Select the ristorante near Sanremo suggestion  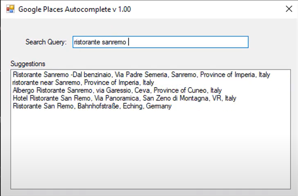point(83,83)
